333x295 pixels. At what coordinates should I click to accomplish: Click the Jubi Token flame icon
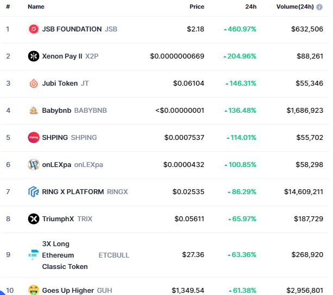click(34, 84)
